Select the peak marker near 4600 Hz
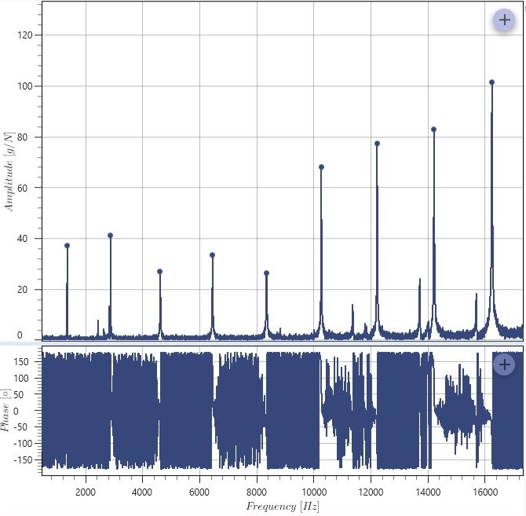This screenshot has width=526, height=516. [159, 272]
